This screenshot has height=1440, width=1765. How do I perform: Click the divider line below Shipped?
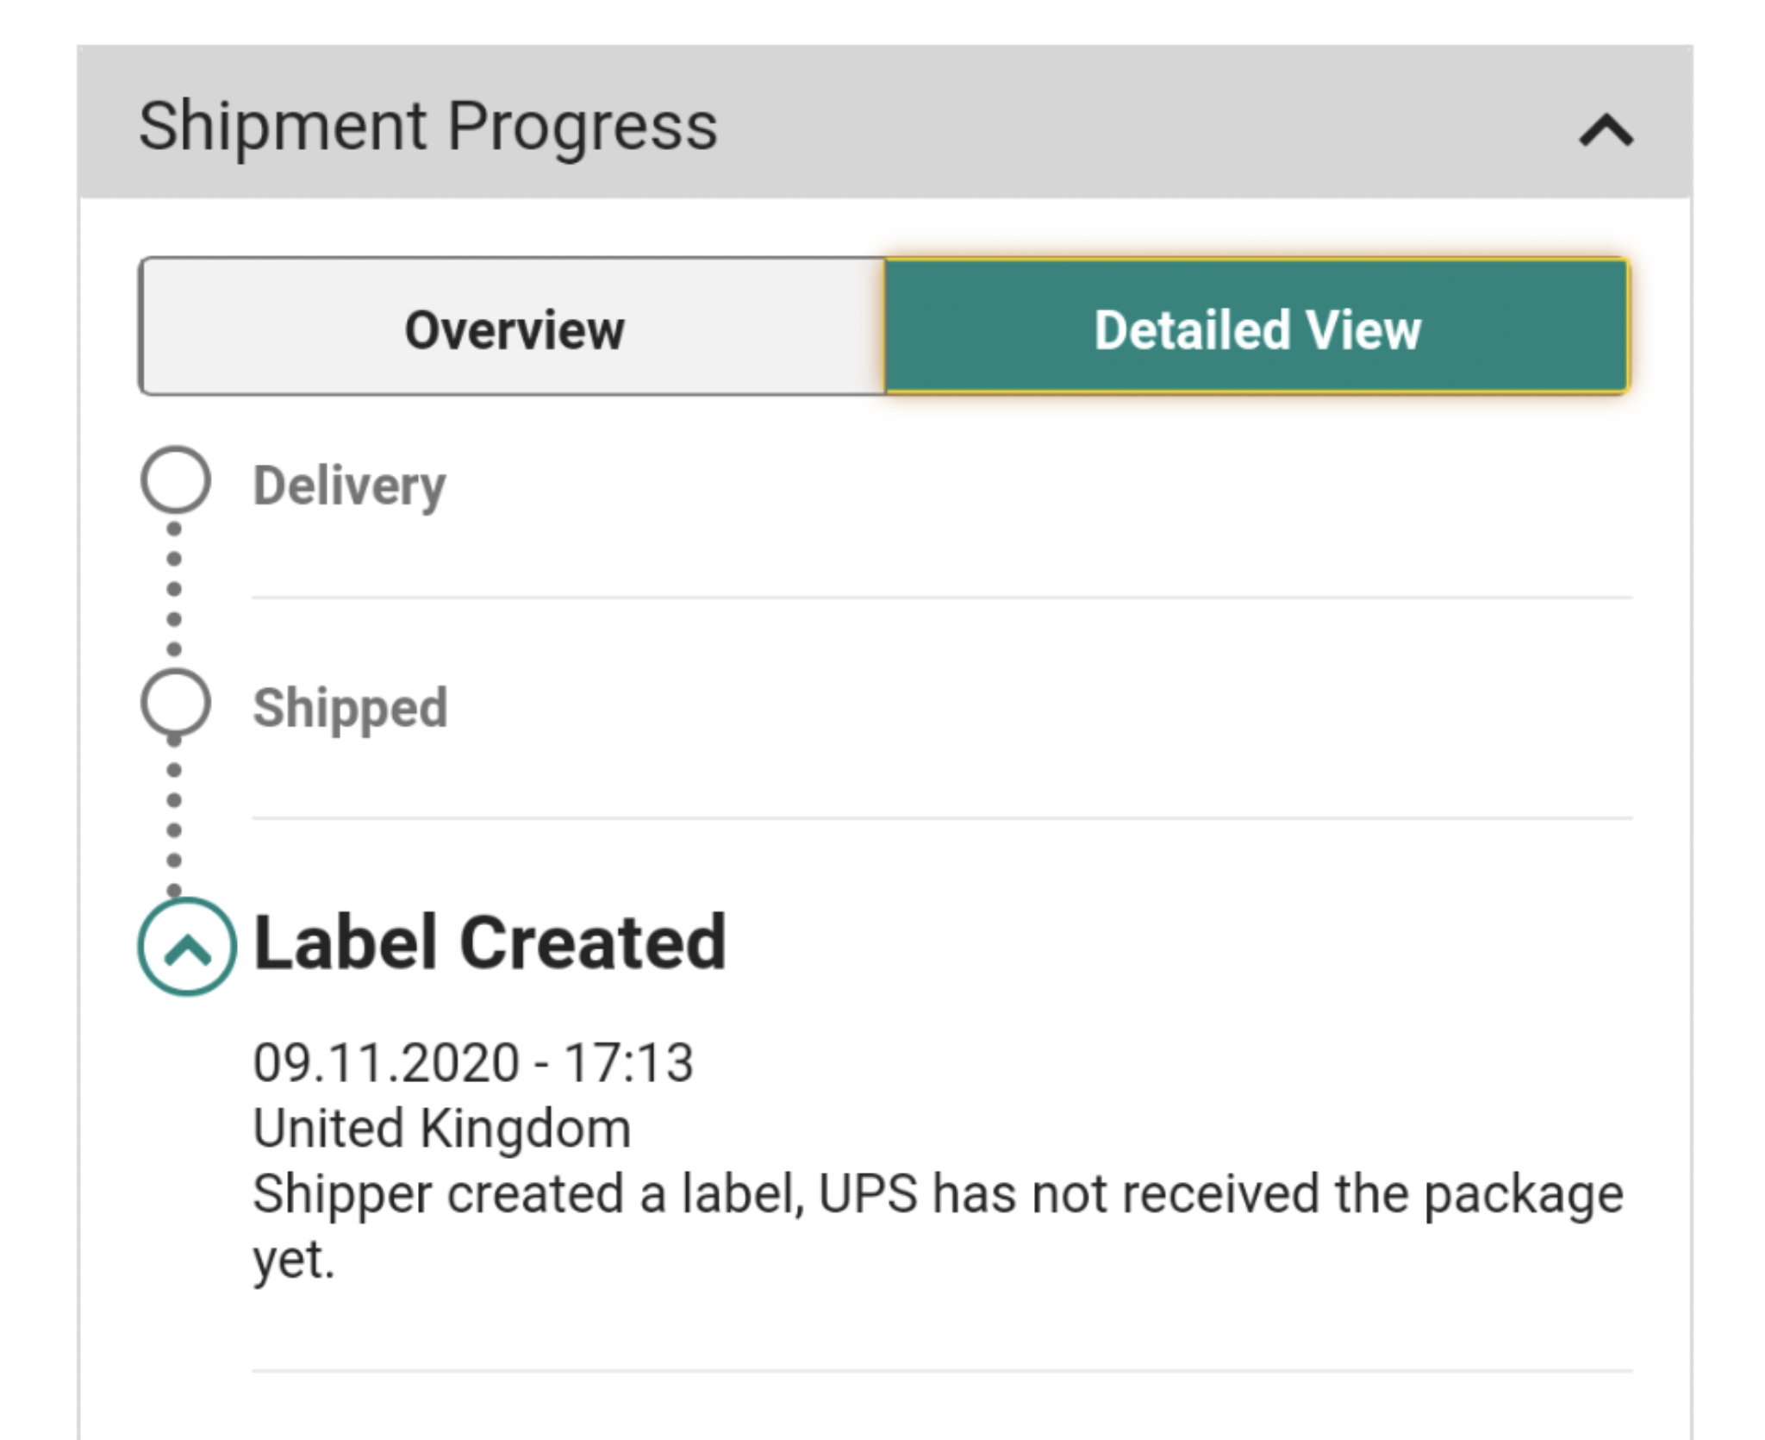pyautogui.click(x=942, y=817)
